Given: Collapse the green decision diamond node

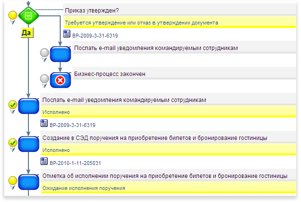Looking at the screenshot, I should coord(28,16).
